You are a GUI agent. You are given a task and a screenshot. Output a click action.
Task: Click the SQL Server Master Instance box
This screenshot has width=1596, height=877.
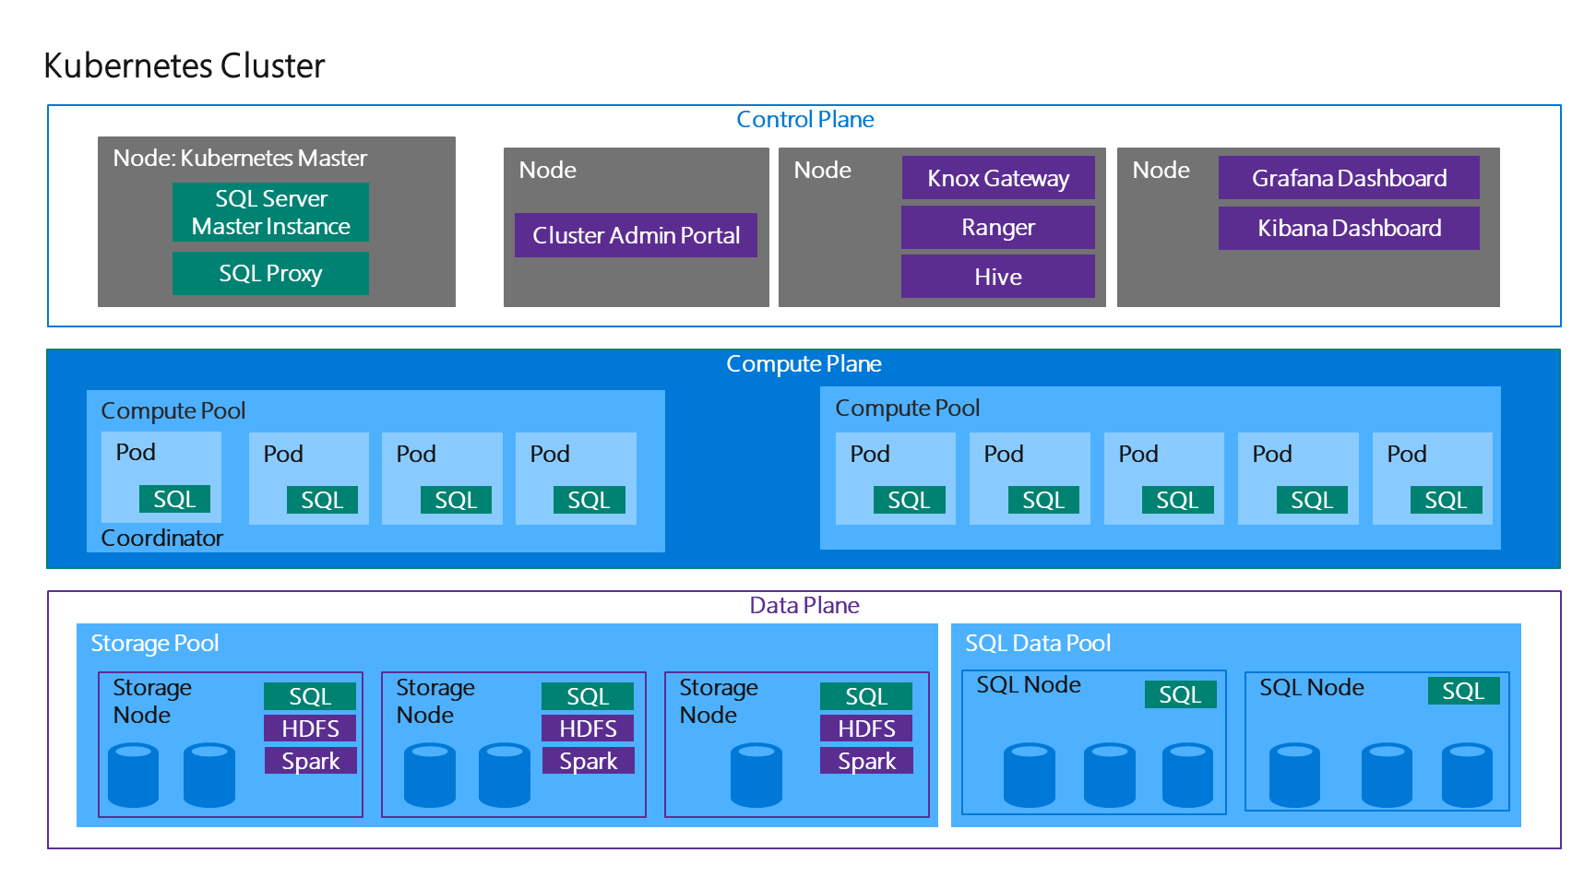pyautogui.click(x=270, y=212)
